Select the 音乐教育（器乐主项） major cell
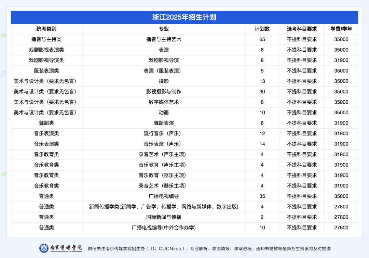This screenshot has width=369, height=258. (164, 175)
